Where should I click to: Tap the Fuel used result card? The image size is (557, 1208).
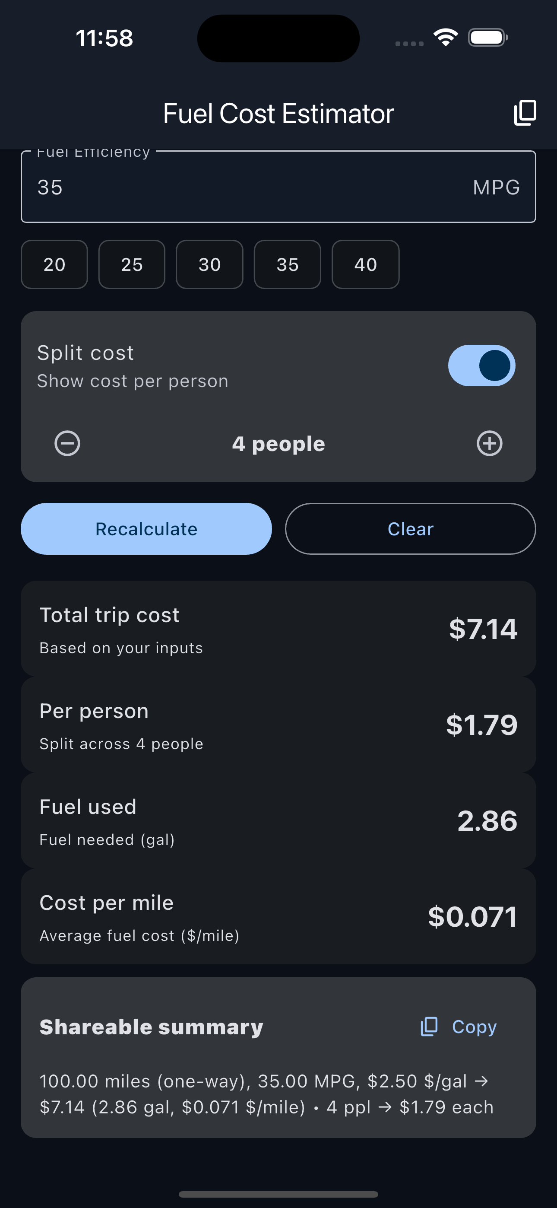(278, 820)
